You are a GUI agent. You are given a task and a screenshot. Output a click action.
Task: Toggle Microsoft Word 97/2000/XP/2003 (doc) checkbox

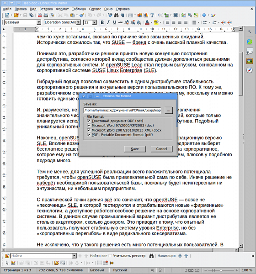click(x=89, y=126)
